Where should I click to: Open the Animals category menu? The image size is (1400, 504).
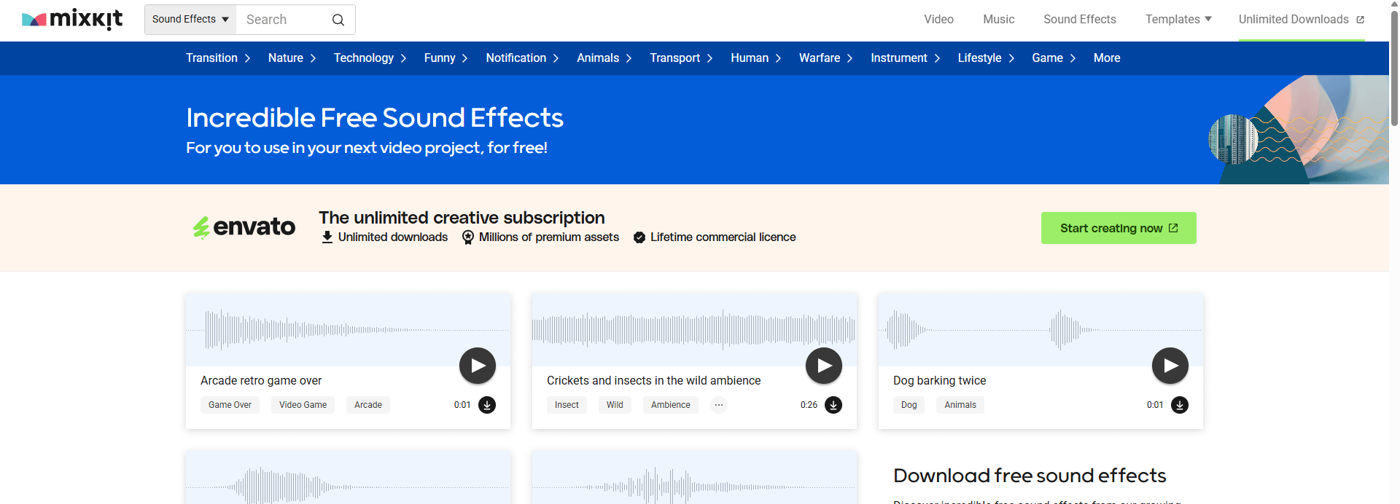[604, 58]
